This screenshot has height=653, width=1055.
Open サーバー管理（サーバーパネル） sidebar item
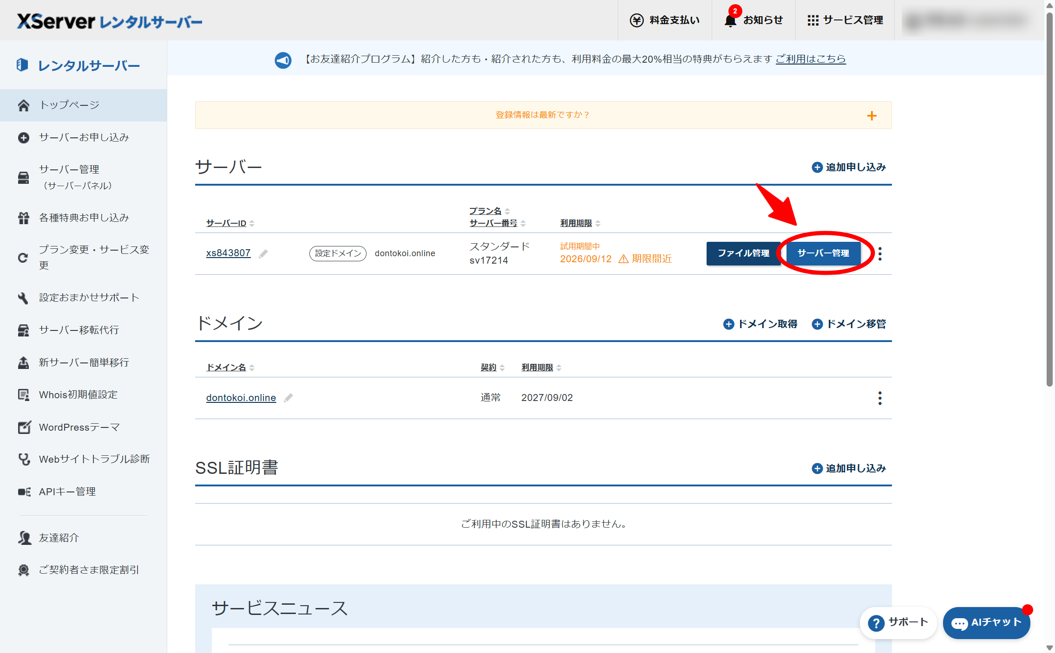point(84,178)
